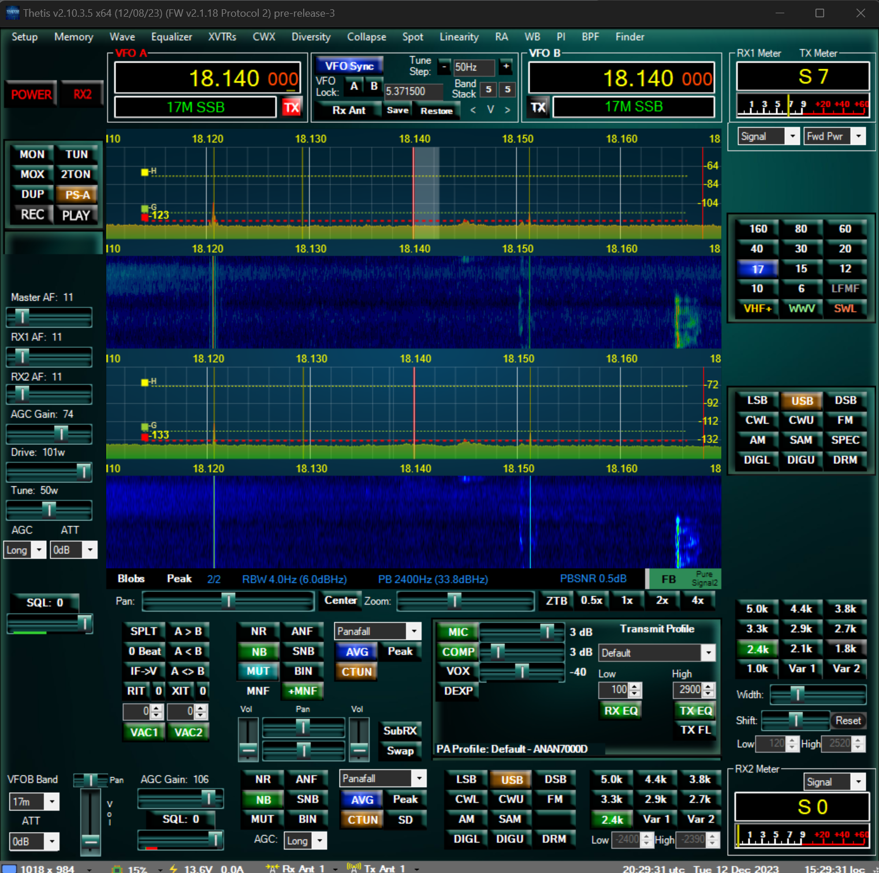Lock VFO A with the A button
879x873 pixels.
(x=355, y=87)
